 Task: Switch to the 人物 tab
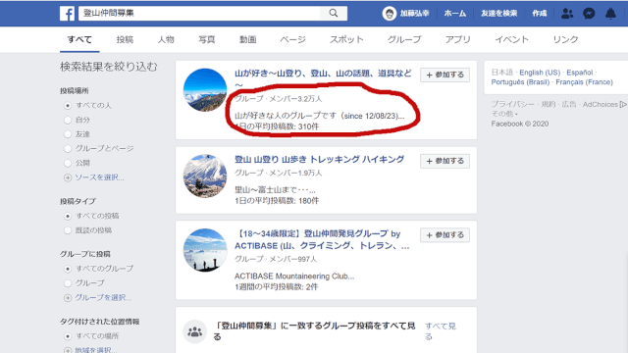(x=166, y=39)
